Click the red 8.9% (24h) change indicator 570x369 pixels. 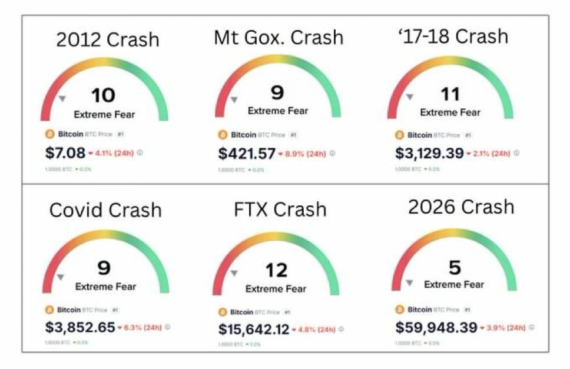(x=302, y=154)
